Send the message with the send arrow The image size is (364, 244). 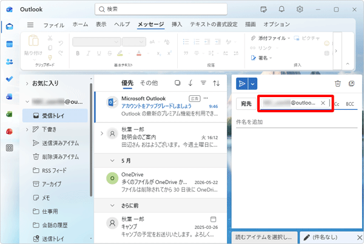[x=242, y=84]
